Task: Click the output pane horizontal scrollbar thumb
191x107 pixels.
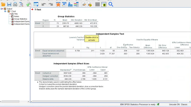Action: point(105,101)
